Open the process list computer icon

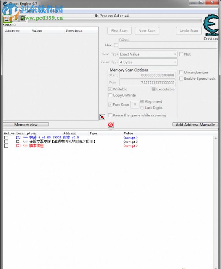pos(7,19)
